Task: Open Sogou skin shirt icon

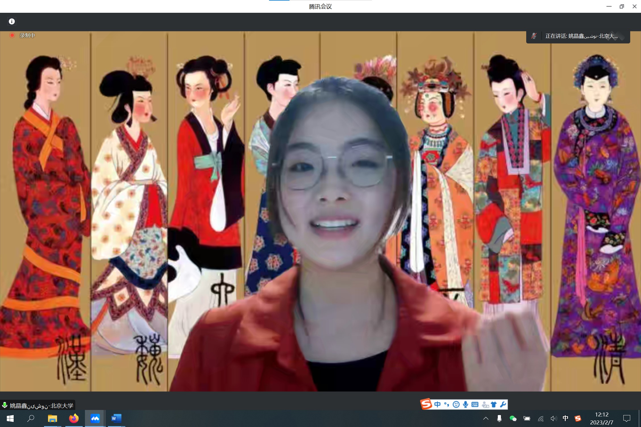Action: [x=494, y=405]
